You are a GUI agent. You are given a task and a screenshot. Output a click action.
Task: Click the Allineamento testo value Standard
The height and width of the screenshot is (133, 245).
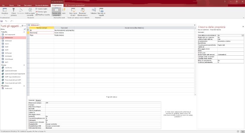click(103, 128)
